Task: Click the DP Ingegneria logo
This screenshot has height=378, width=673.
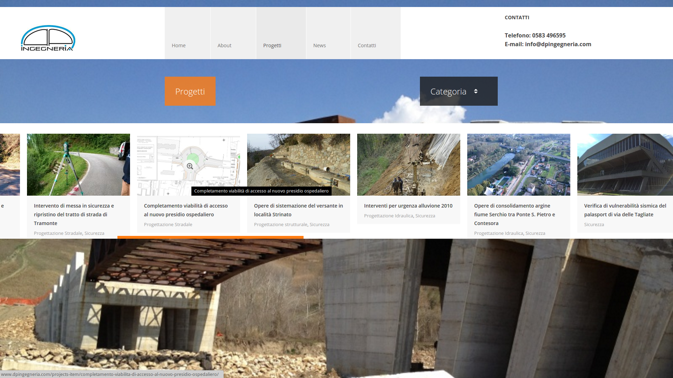Action: [x=48, y=38]
